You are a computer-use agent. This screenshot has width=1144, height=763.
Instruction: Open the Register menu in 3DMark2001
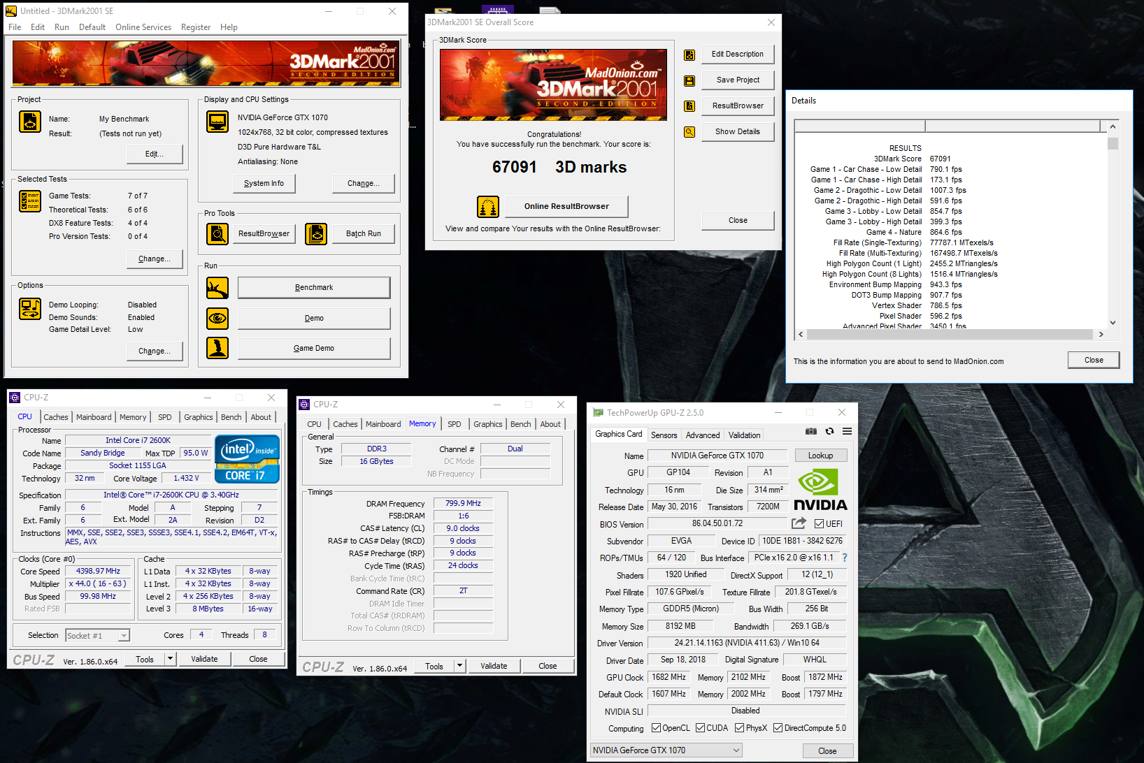click(196, 27)
